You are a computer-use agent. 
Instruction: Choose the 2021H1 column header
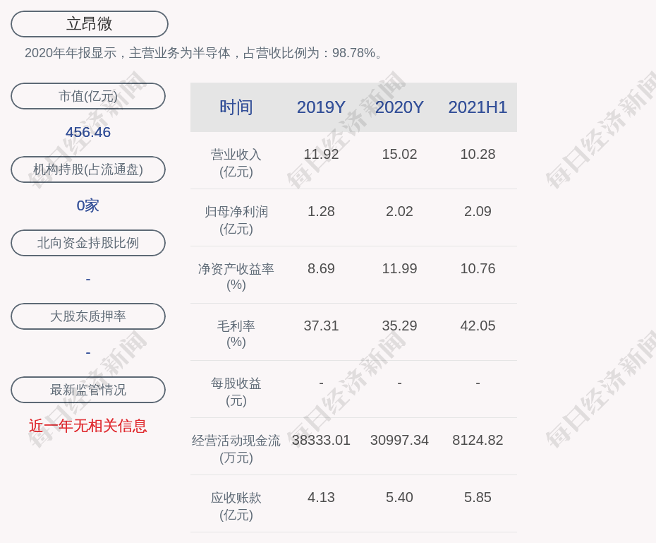click(x=478, y=107)
